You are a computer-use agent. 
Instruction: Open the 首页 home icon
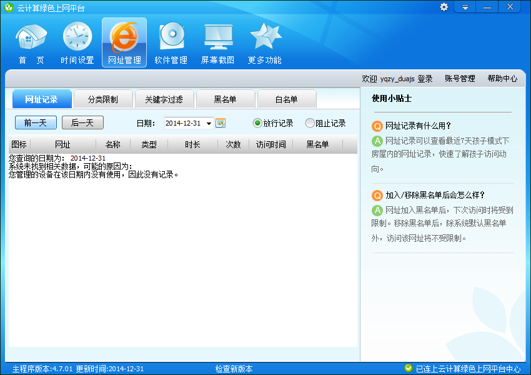(x=29, y=41)
